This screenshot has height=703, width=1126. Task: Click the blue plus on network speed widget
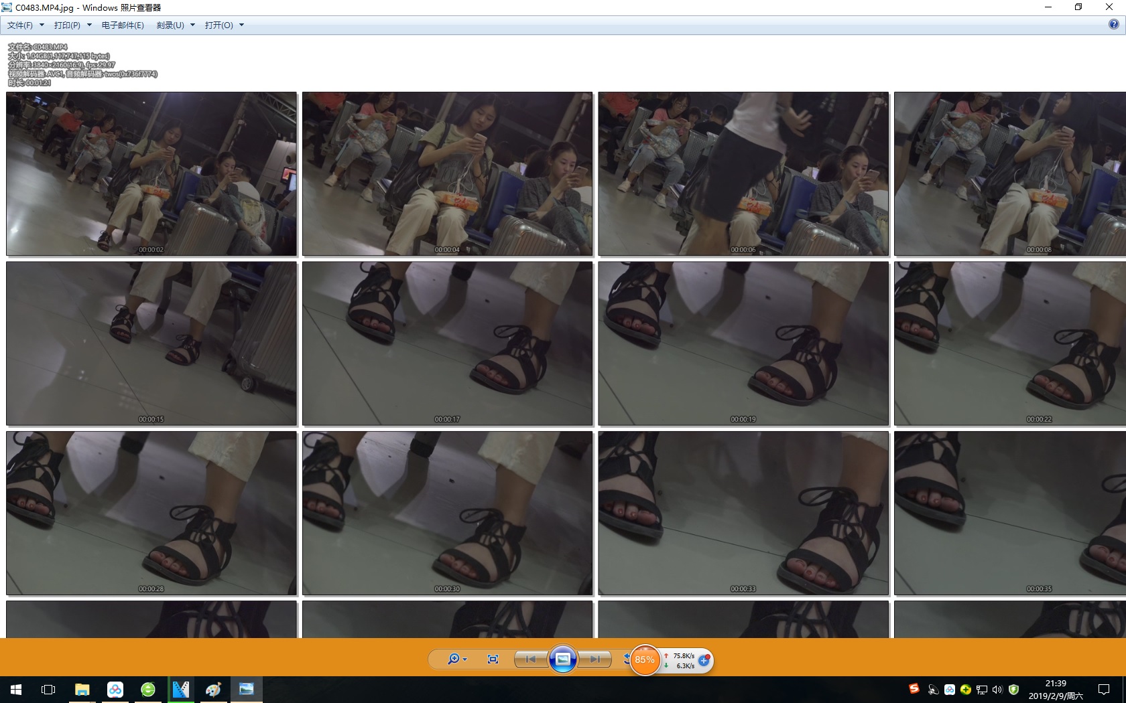704,660
